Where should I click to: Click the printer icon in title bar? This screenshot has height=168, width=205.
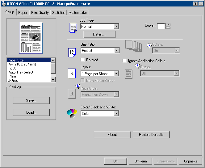(x=4, y=3)
